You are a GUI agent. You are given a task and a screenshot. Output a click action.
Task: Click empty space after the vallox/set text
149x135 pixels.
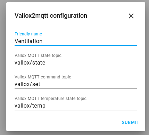tap(89, 84)
